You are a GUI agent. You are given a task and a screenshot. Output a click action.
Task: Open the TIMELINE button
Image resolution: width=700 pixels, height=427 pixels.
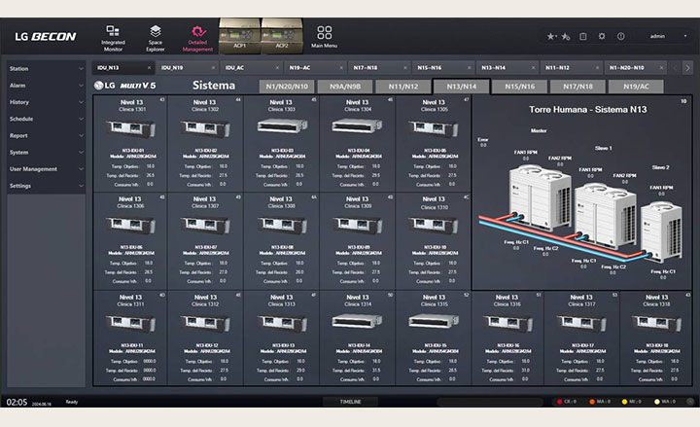coord(350,402)
